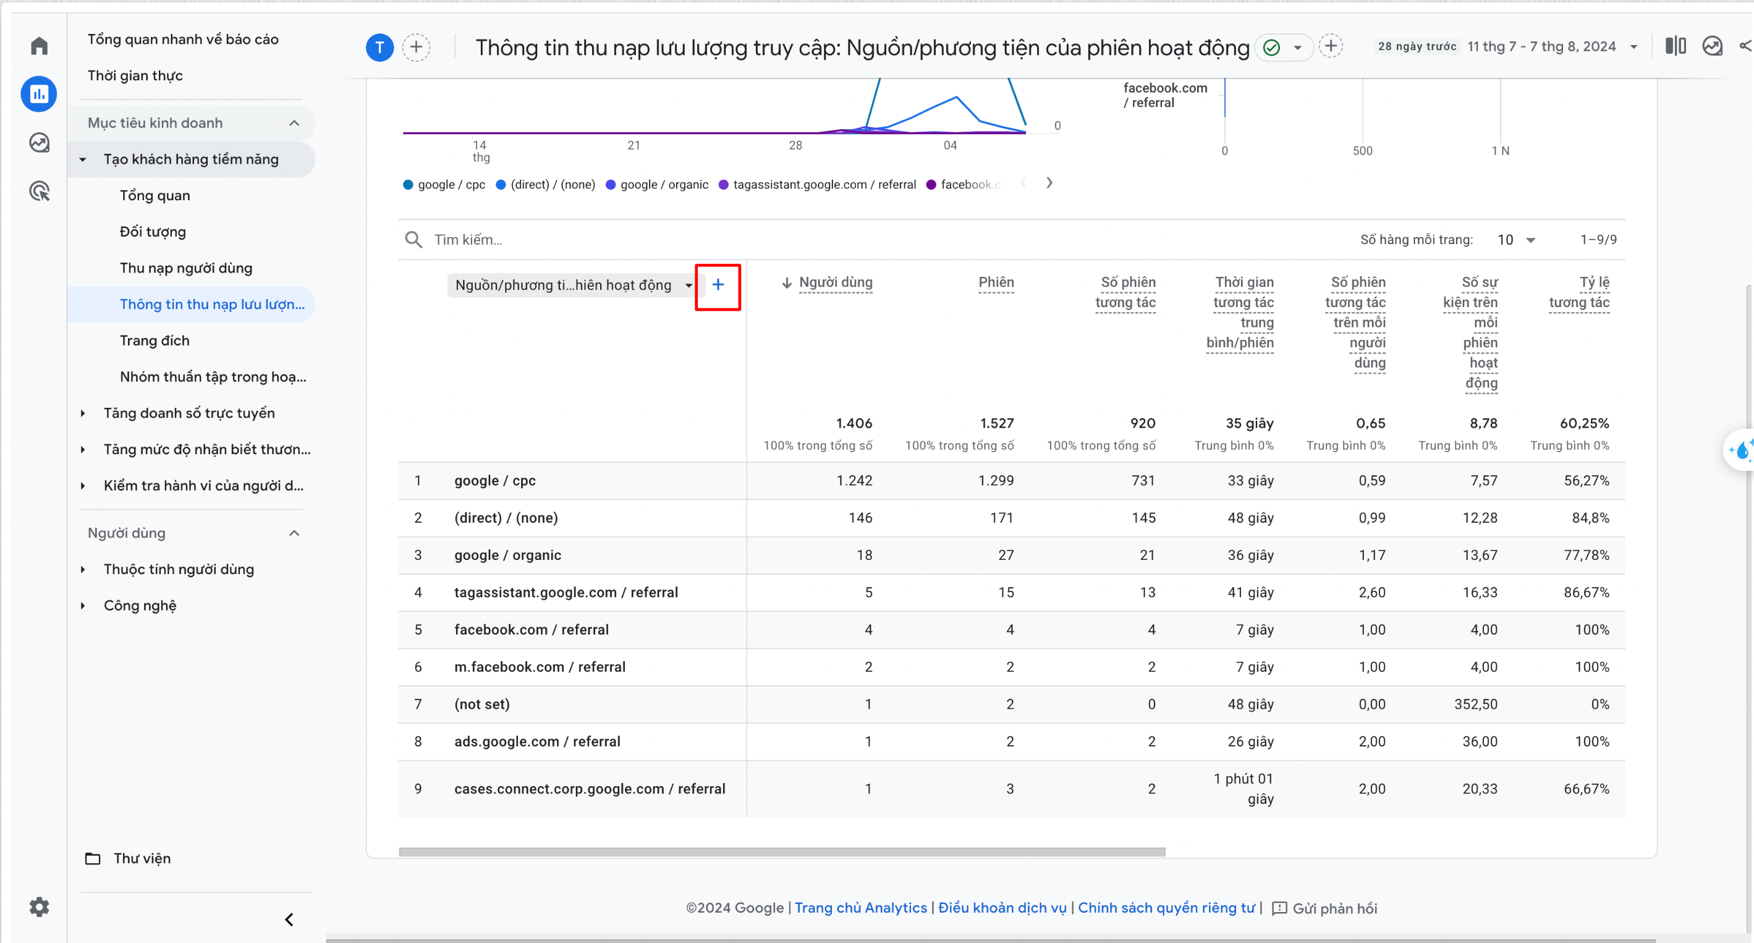
Task: Select Trang đích in the sidebar
Action: [x=155, y=340]
